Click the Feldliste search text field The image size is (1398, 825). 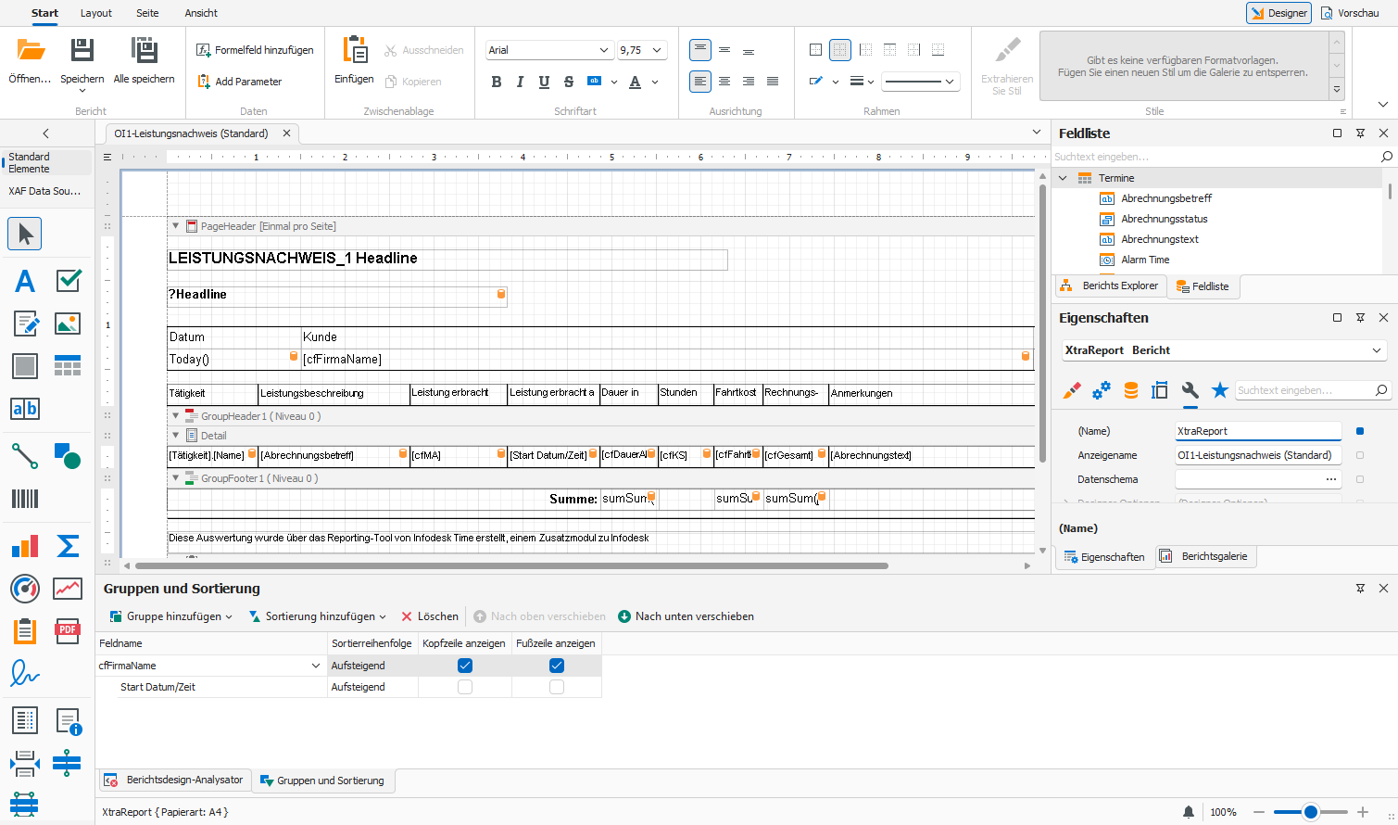(1214, 157)
